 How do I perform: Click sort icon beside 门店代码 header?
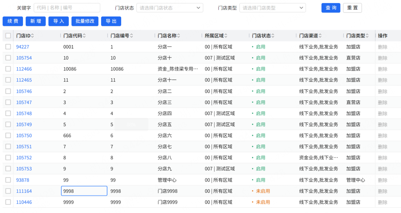tap(84, 36)
